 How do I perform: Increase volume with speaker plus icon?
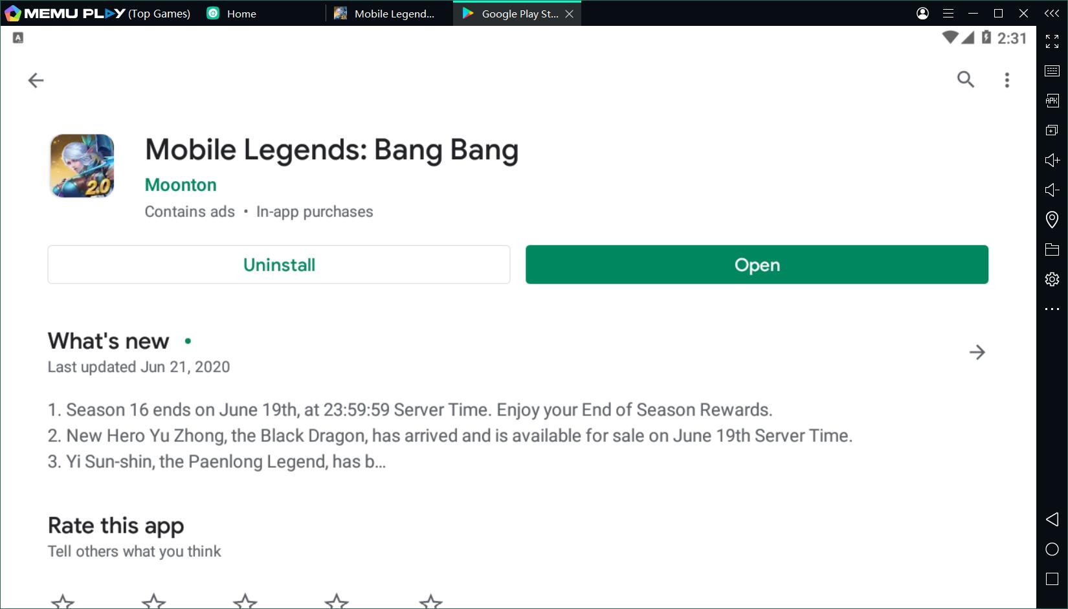pos(1052,160)
